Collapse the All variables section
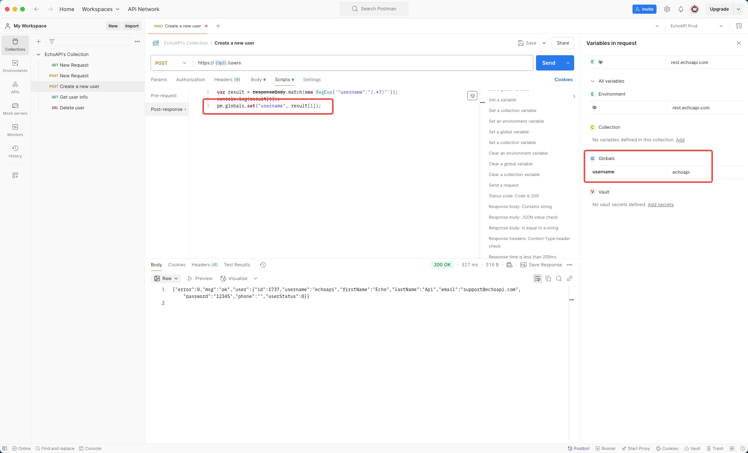Screen dimensions: 748x453 [592, 81]
